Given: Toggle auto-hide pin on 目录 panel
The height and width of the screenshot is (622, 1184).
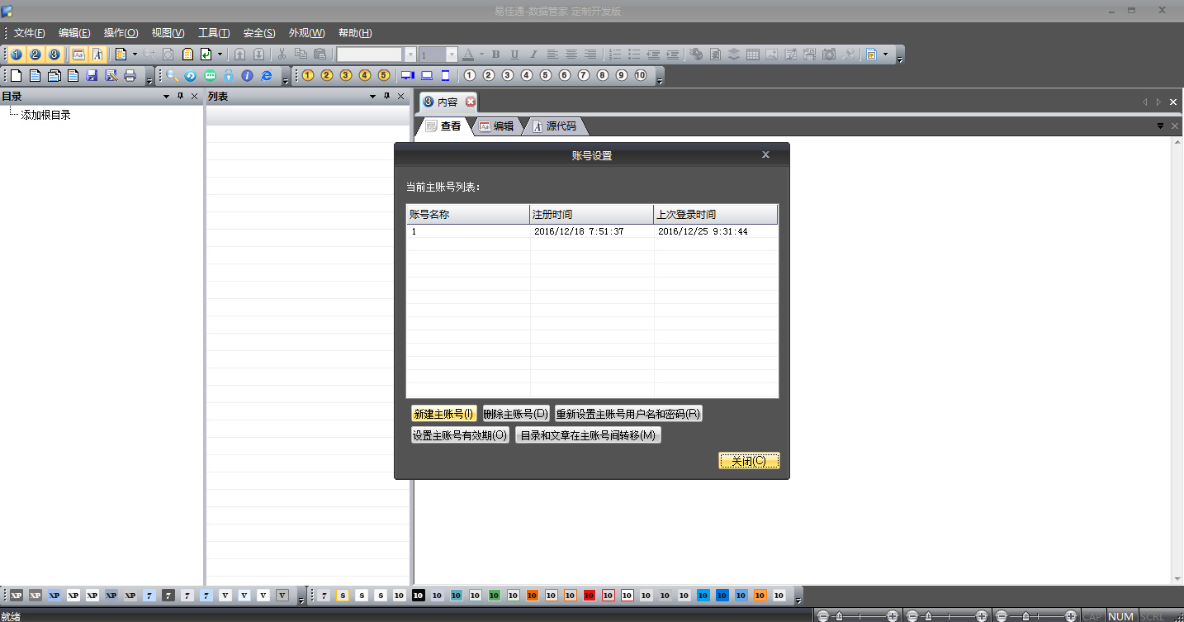Looking at the screenshot, I should tap(180, 97).
